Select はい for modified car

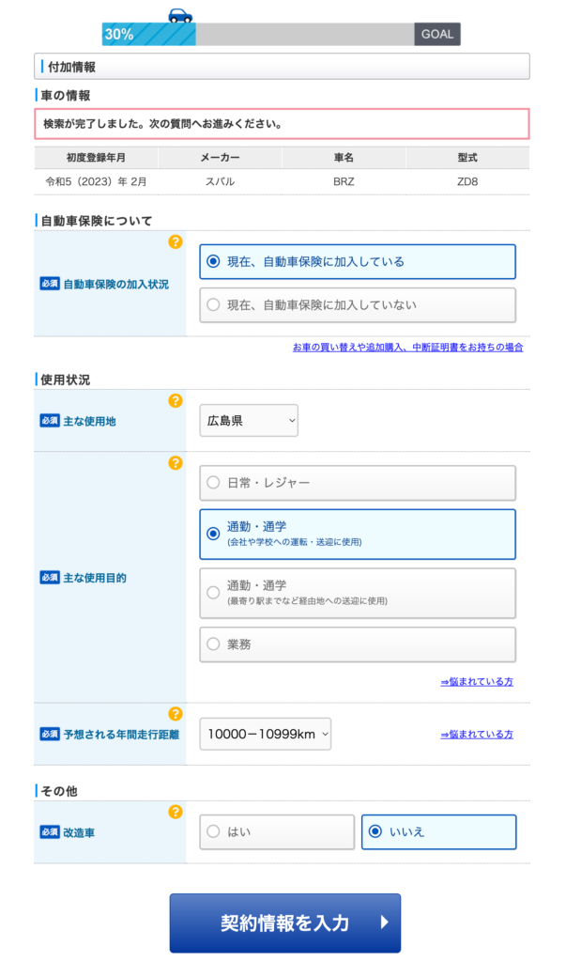click(277, 831)
